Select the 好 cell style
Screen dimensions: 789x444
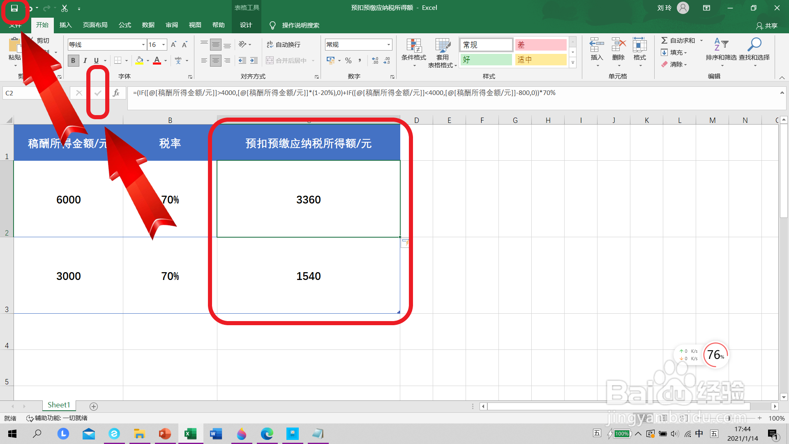486,60
